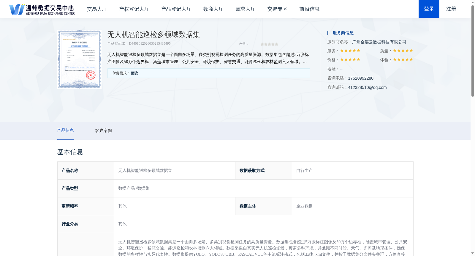Image resolution: width=475 pixels, height=256 pixels.
Task: Click the 数据主体 label cell
Action: tap(264, 206)
